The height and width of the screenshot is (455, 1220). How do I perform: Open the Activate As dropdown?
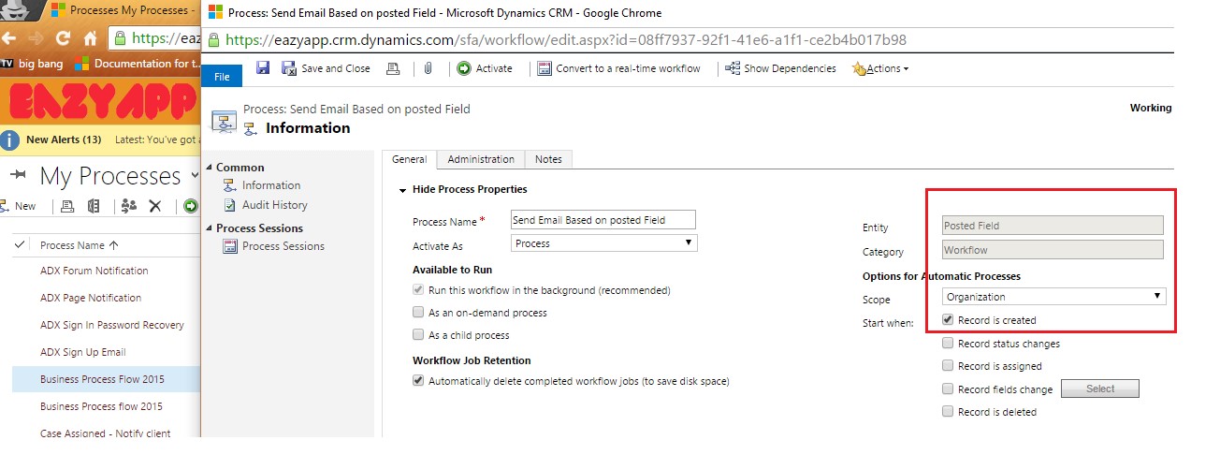pyautogui.click(x=604, y=242)
